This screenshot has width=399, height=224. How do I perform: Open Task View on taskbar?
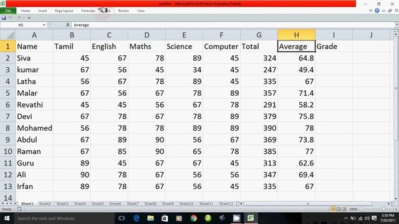pyautogui.click(x=122, y=218)
